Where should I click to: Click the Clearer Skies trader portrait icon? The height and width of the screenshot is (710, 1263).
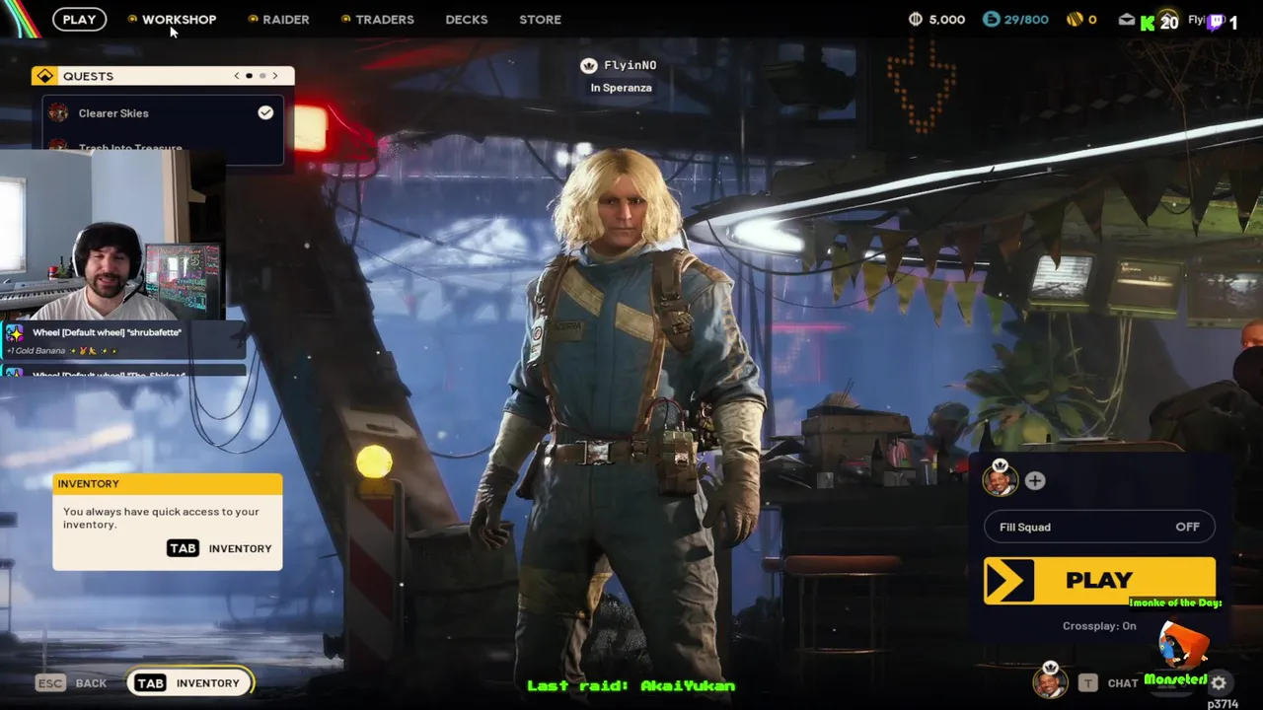pyautogui.click(x=59, y=113)
